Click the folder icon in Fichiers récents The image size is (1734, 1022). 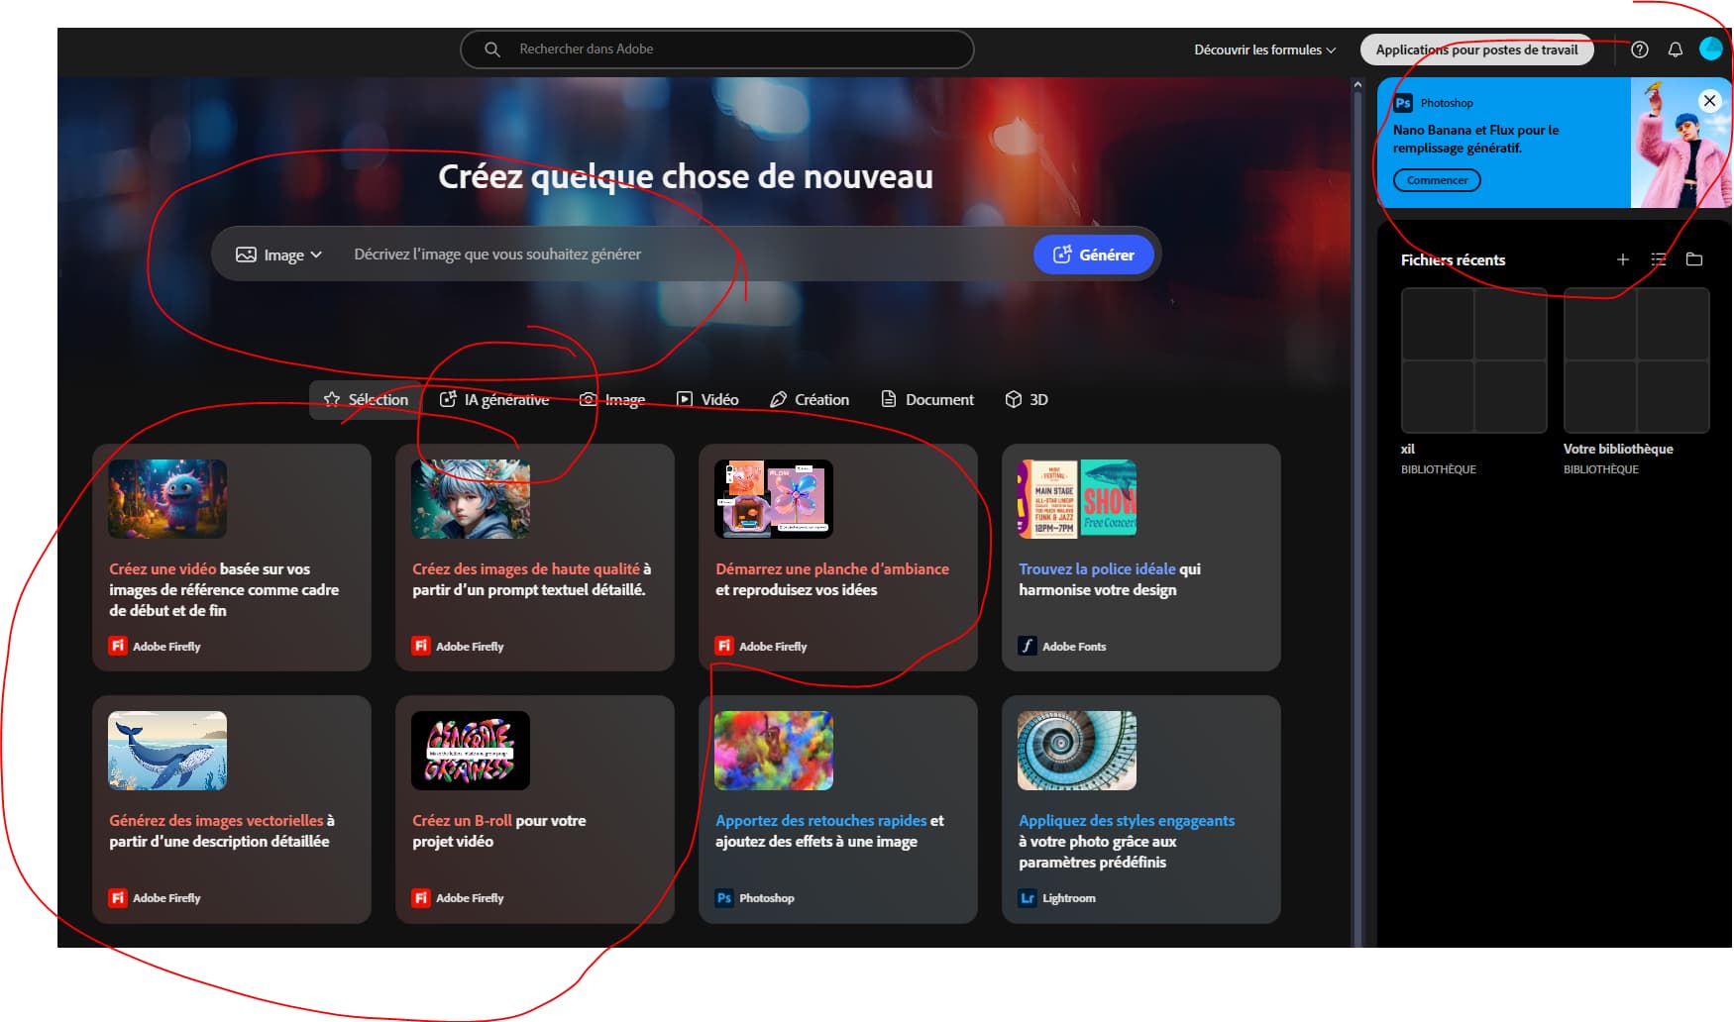click(x=1694, y=259)
